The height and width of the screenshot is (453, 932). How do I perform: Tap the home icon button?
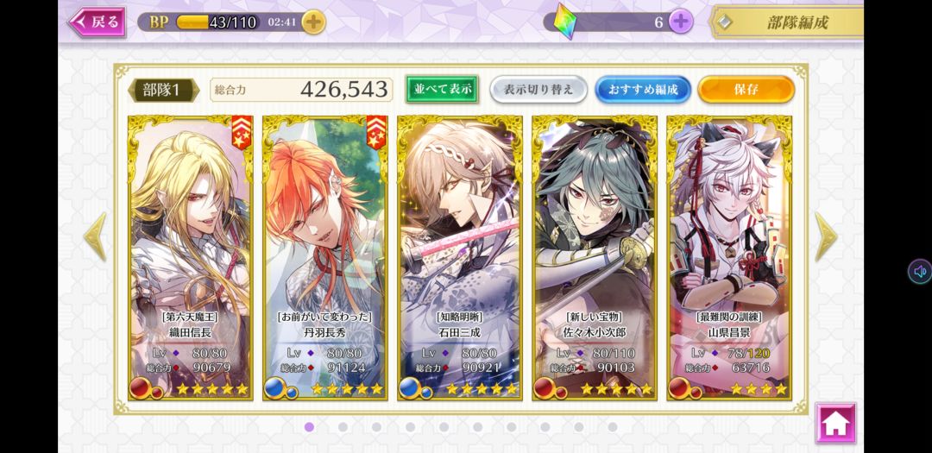point(835,423)
